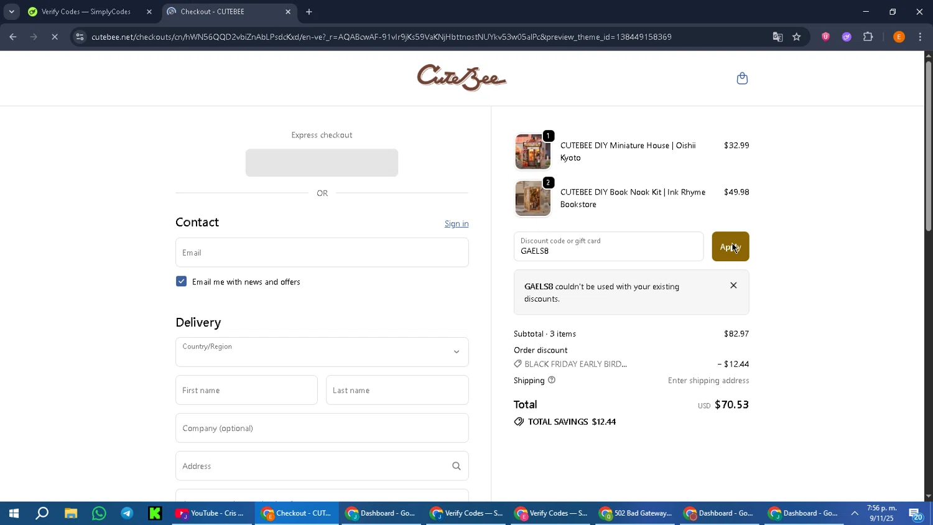Open Telegram from the taskbar

tap(127, 513)
